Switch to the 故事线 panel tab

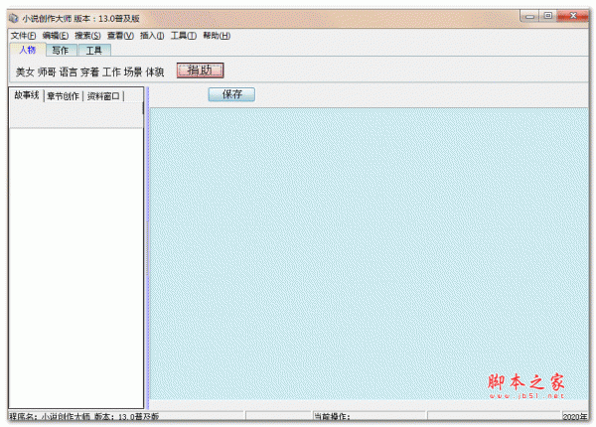click(x=27, y=95)
